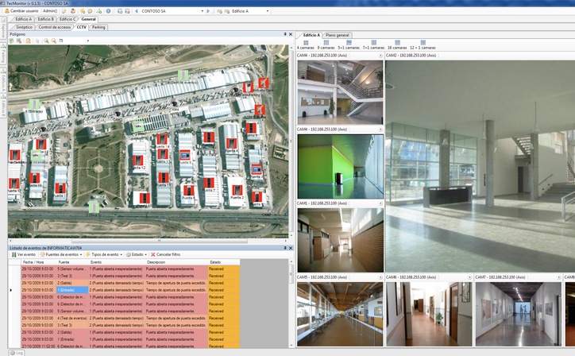Switch to 16 camaras grid view
Image resolution: width=575 pixels, height=356 pixels.
[x=397, y=44]
